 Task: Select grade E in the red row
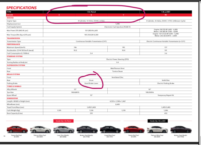(91, 15)
